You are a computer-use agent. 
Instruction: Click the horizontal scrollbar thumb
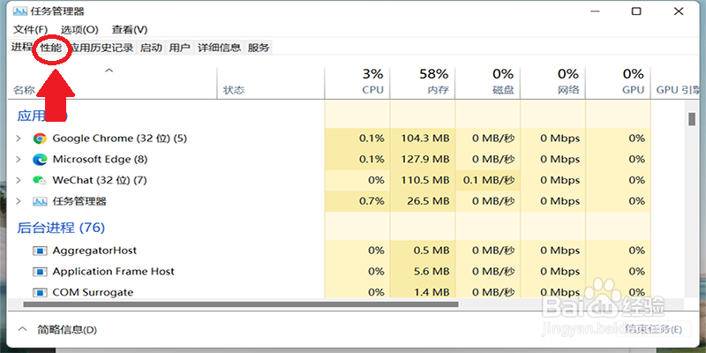click(x=240, y=304)
